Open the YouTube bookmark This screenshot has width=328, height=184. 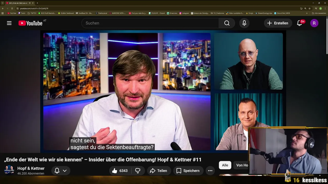(x=12, y=13)
